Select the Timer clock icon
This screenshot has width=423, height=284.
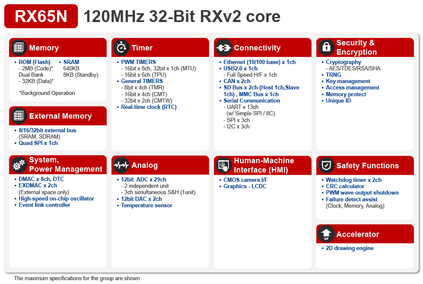tap(121, 47)
